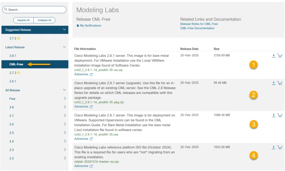Download the 2.8.1 VMware OVA file
The height and width of the screenshot is (171, 285).
point(274,115)
